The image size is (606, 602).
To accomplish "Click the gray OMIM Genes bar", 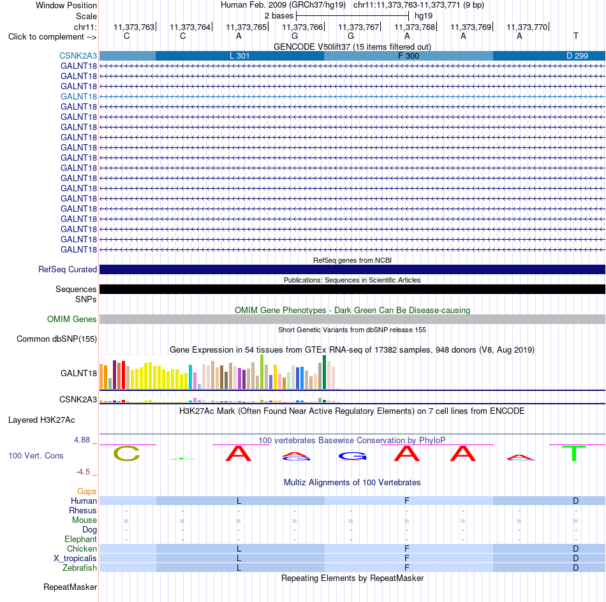I will pos(352,319).
